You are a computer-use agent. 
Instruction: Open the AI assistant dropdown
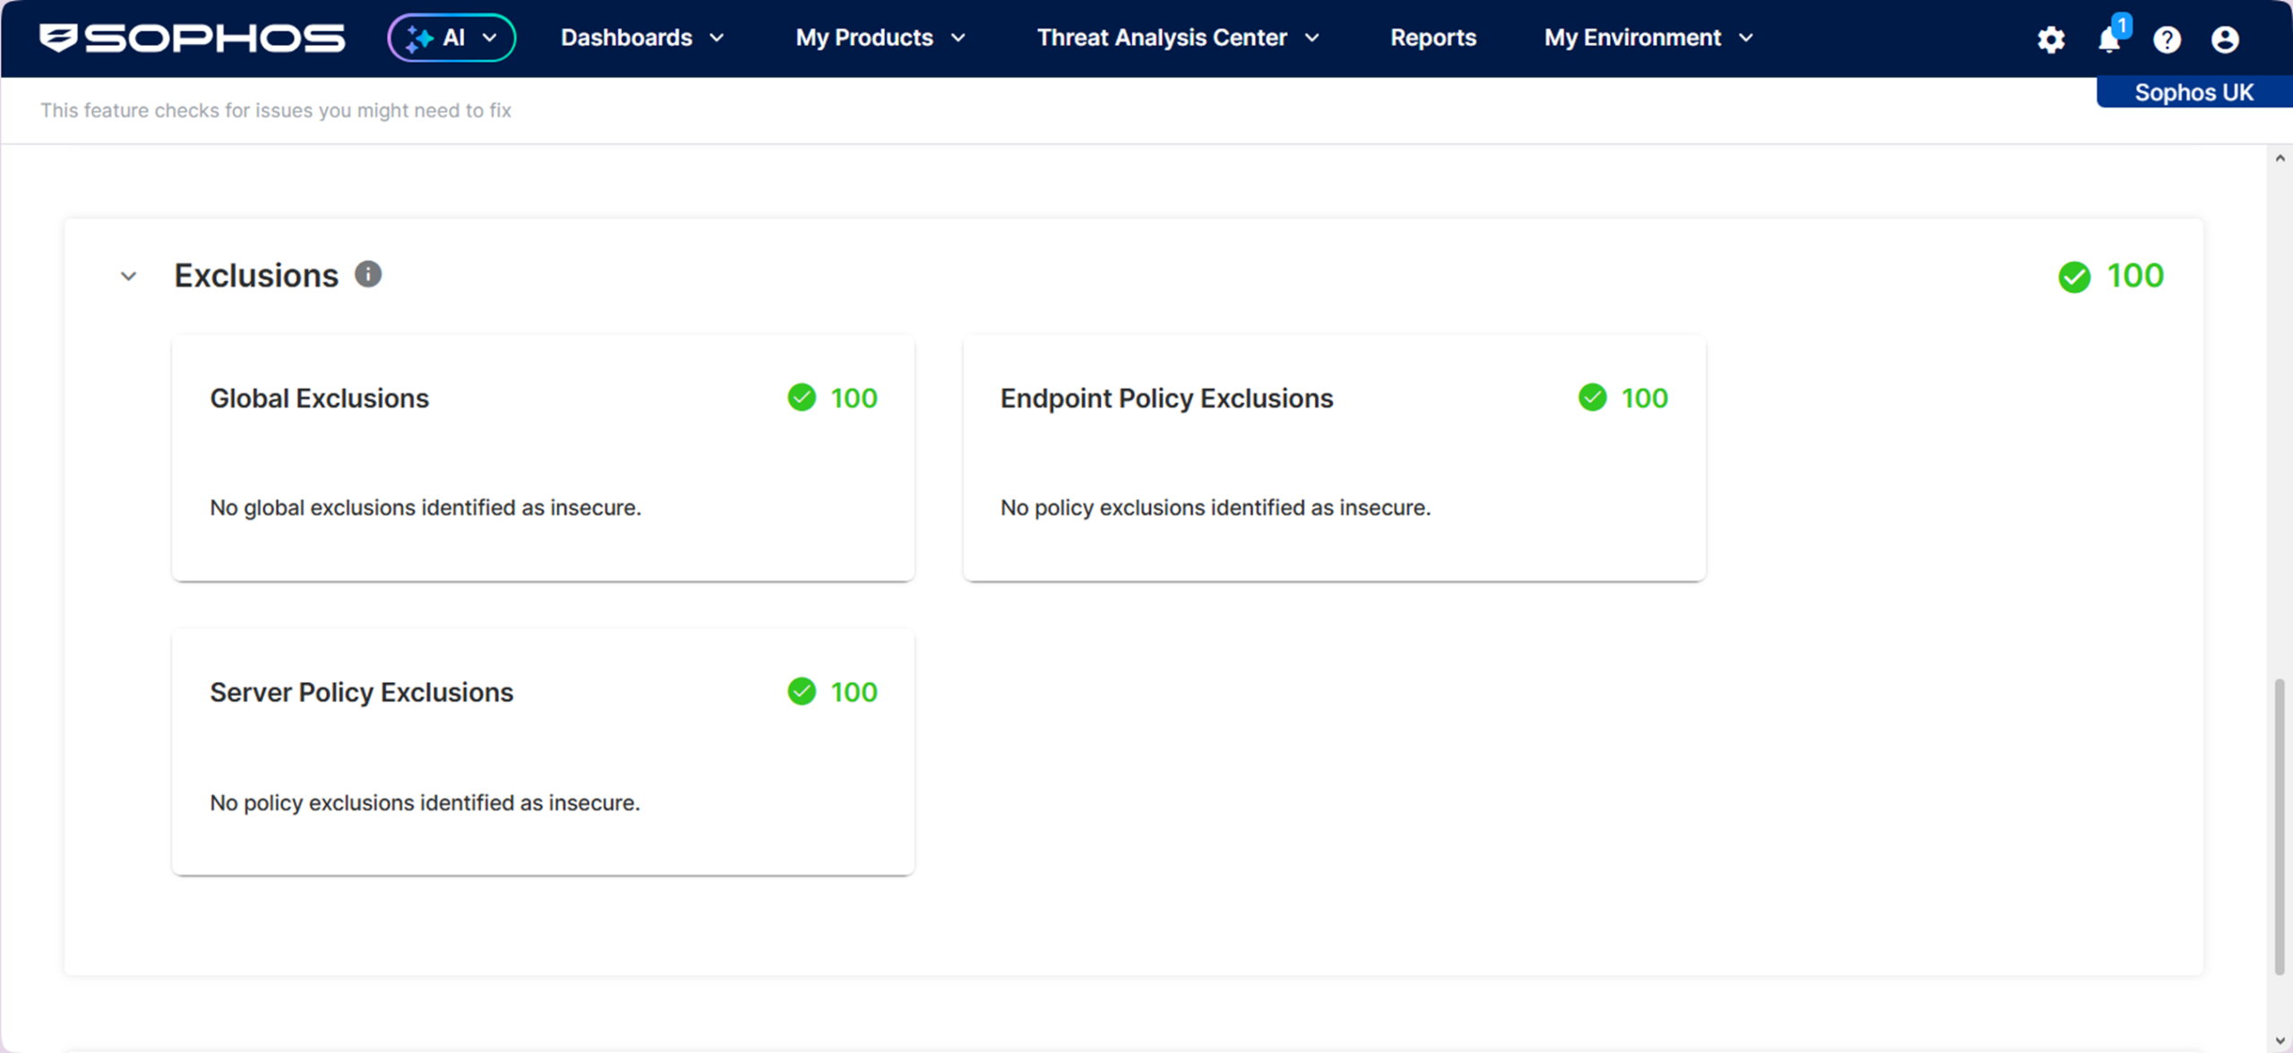pos(451,38)
